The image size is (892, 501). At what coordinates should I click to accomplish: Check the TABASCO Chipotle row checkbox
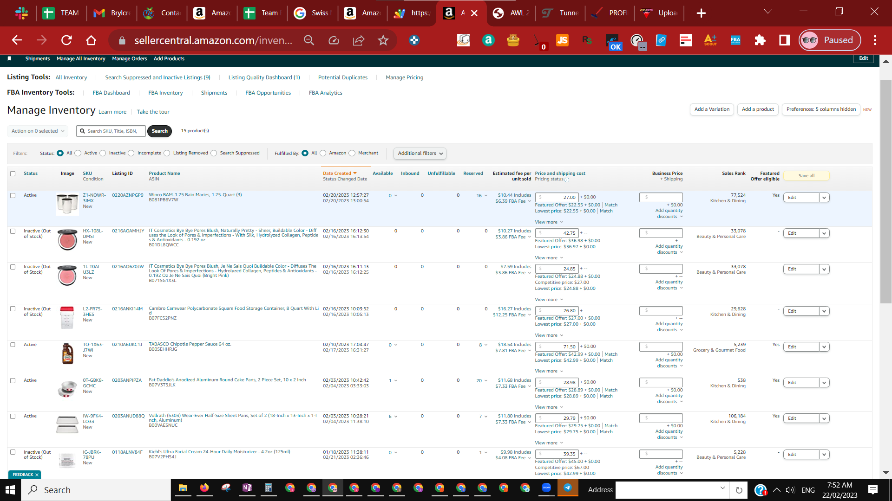click(x=13, y=345)
